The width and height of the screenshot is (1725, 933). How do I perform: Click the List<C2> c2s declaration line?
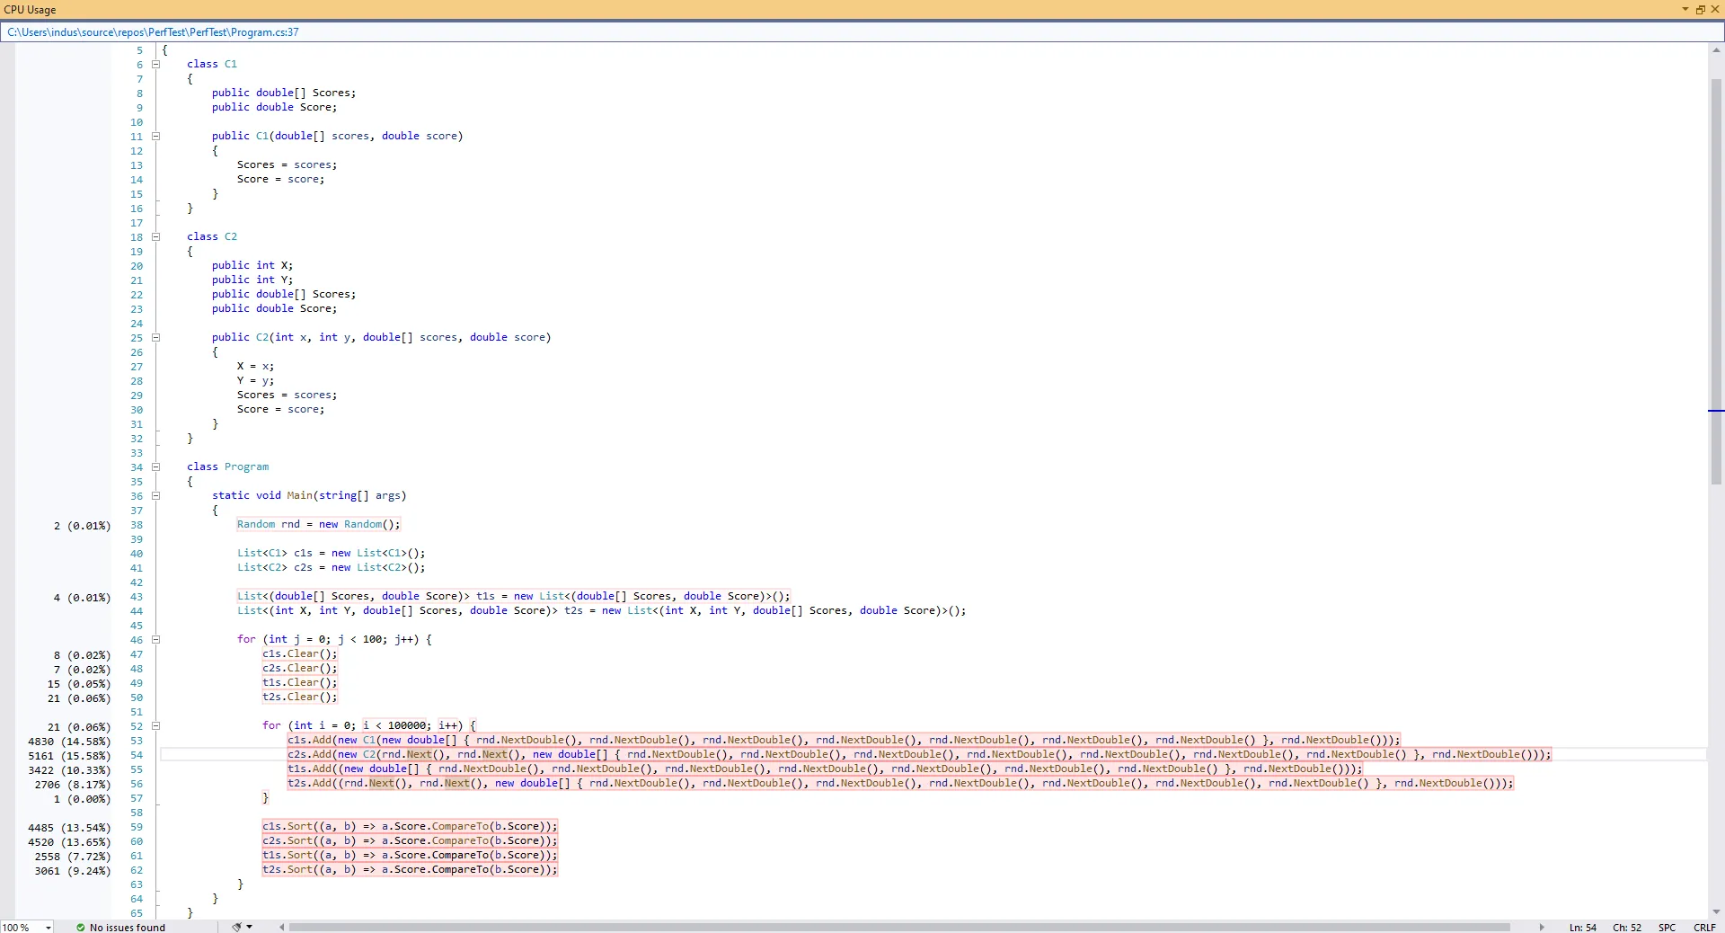tap(332, 568)
